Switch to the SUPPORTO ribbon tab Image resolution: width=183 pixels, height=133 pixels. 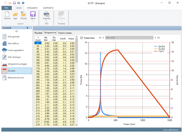[48, 8]
